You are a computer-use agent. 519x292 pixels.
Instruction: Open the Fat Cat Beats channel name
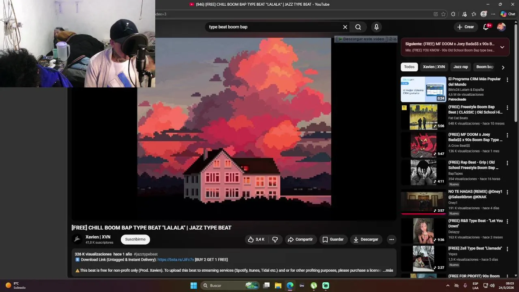point(458,118)
